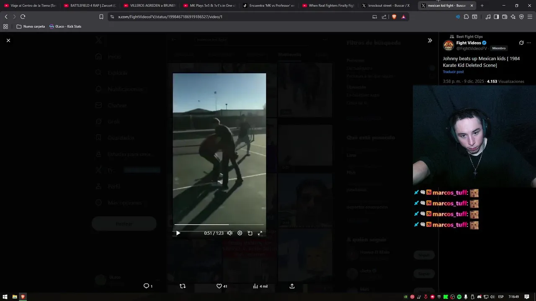
Task: Open File Explorer from taskbar
Action: point(14,297)
